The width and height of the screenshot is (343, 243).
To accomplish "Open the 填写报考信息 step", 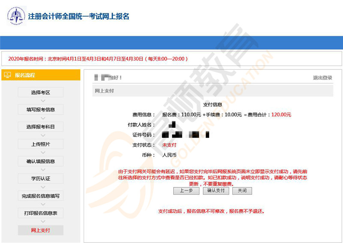I will (41, 110).
